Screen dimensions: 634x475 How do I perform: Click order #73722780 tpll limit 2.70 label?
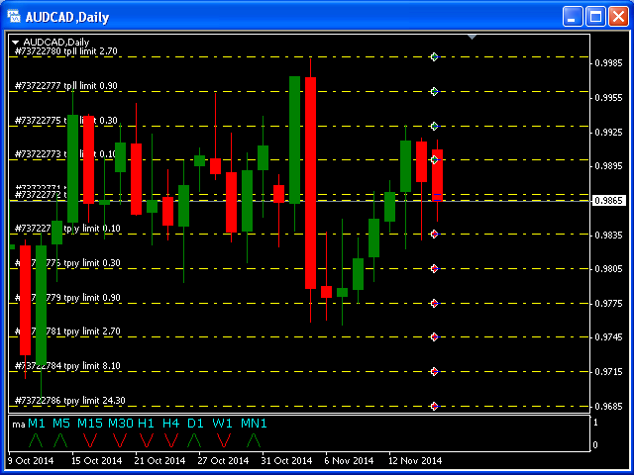65,51
